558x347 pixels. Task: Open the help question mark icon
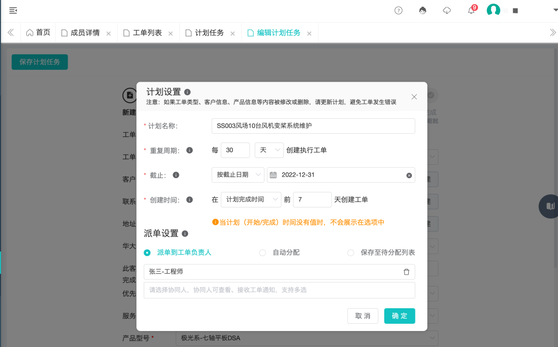[x=398, y=10]
